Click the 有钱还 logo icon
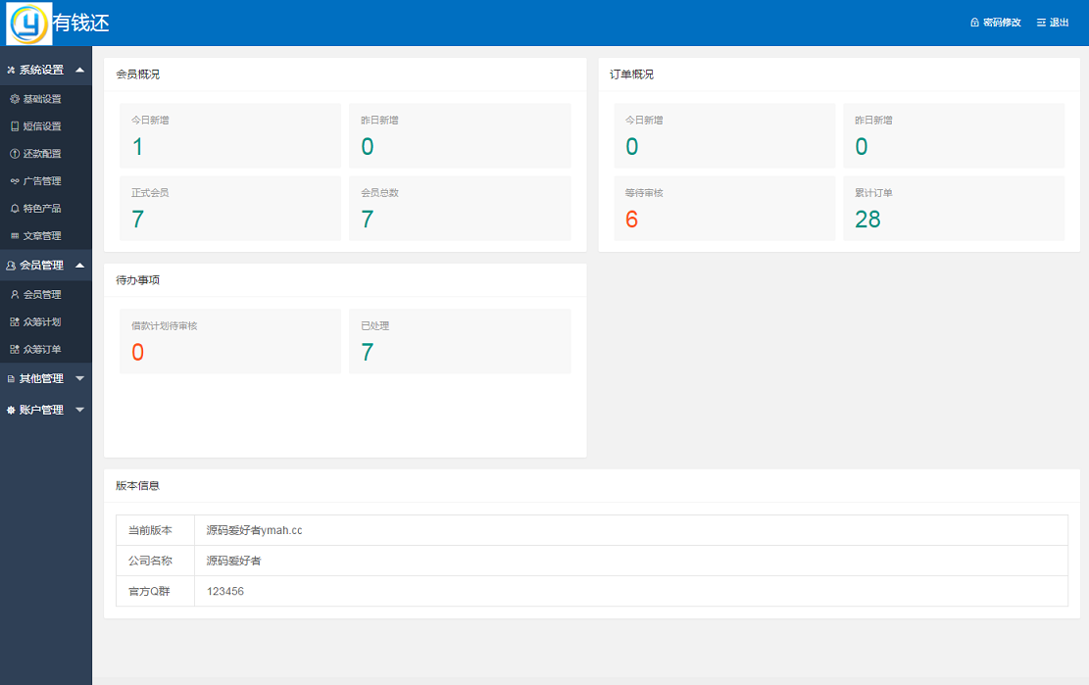Viewport: 1089px width, 685px height. click(28, 23)
